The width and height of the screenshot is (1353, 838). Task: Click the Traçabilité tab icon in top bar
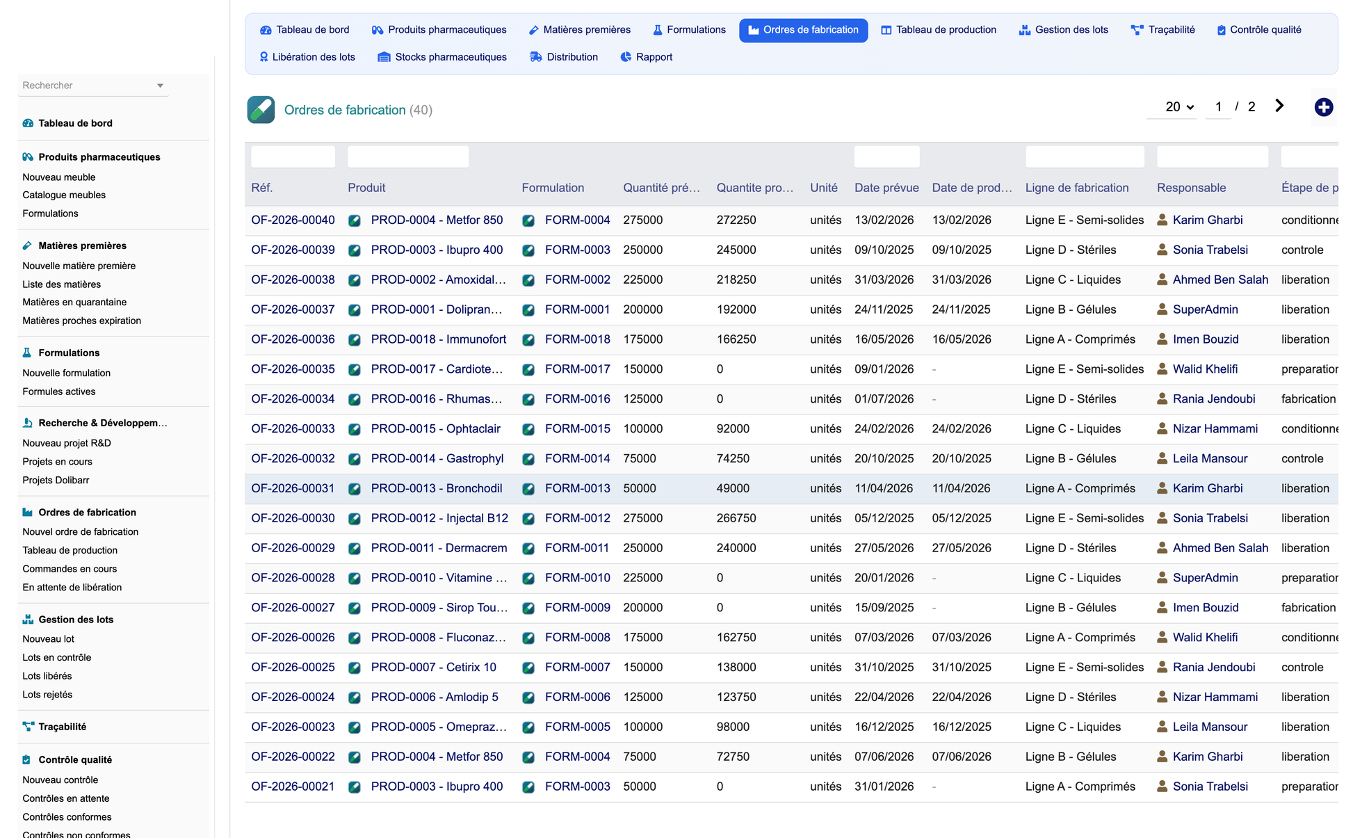(x=1137, y=30)
